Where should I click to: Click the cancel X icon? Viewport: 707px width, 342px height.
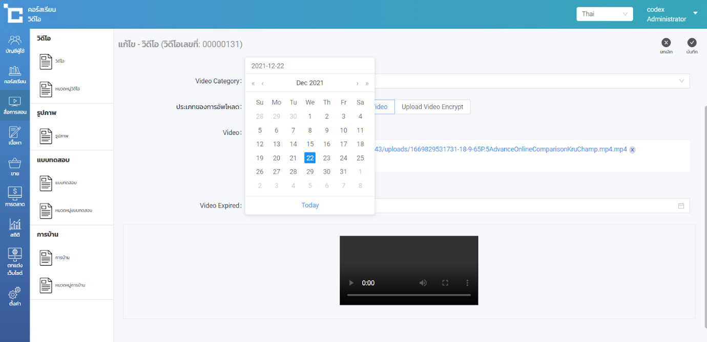(x=666, y=43)
